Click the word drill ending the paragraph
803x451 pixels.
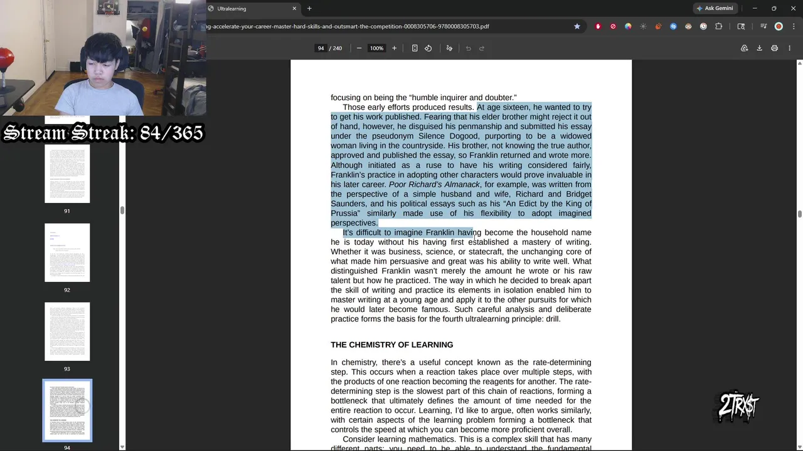click(552, 319)
